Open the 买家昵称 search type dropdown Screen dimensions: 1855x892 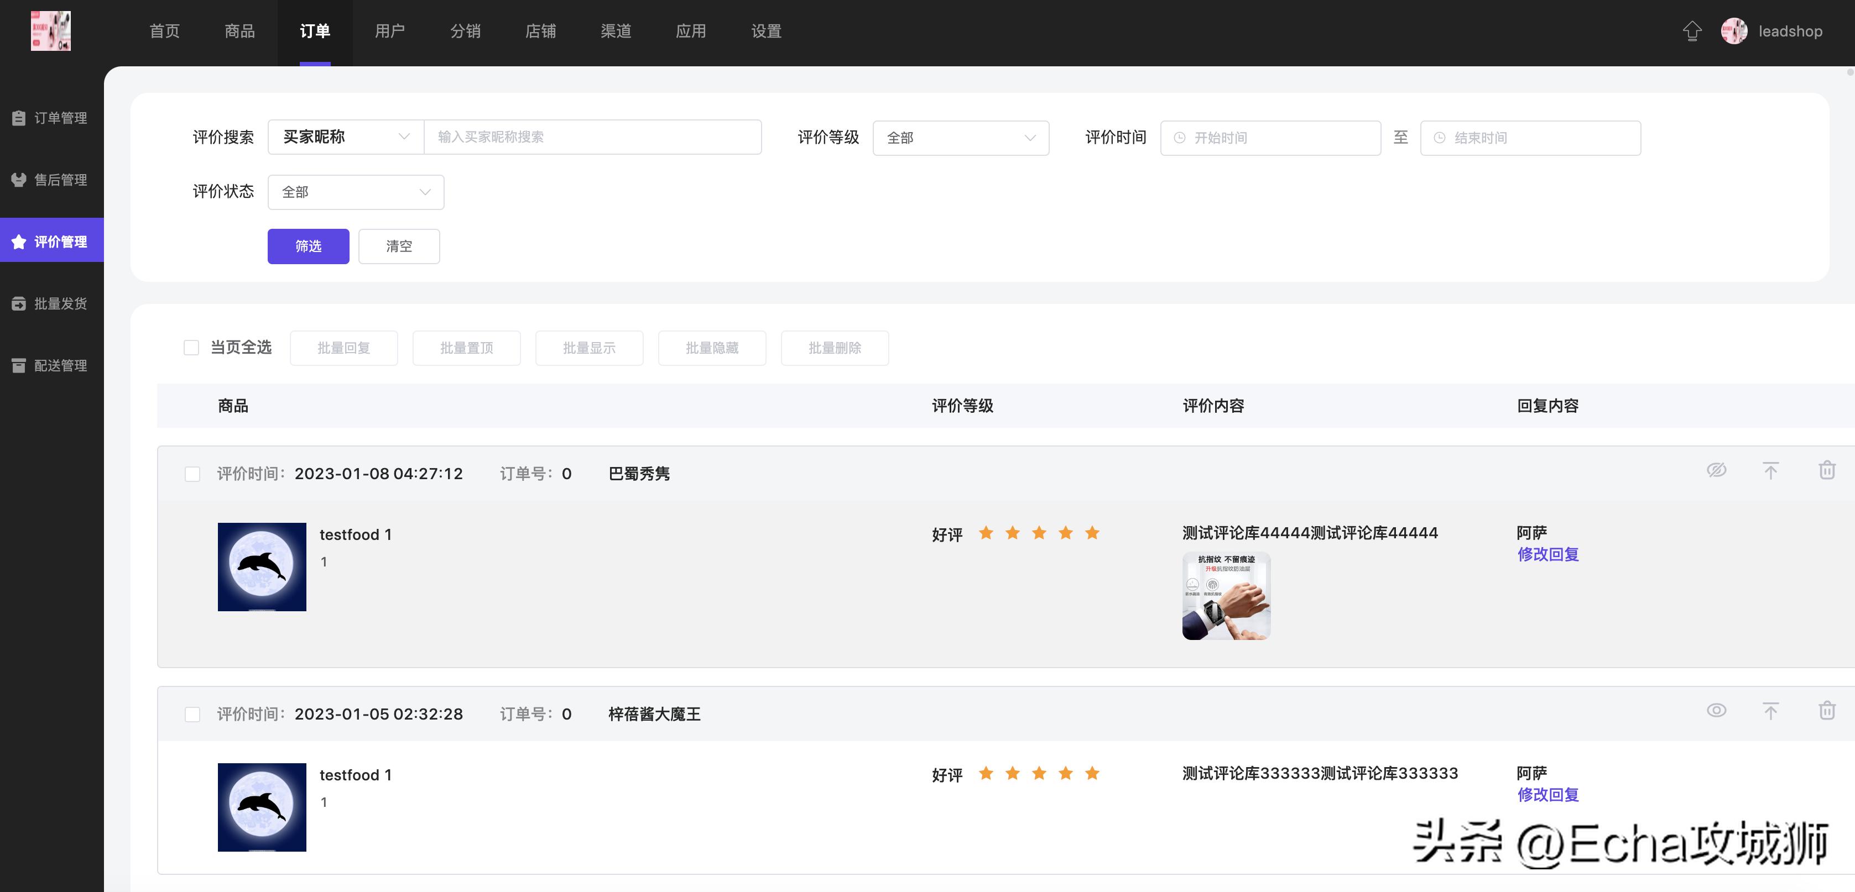click(344, 137)
